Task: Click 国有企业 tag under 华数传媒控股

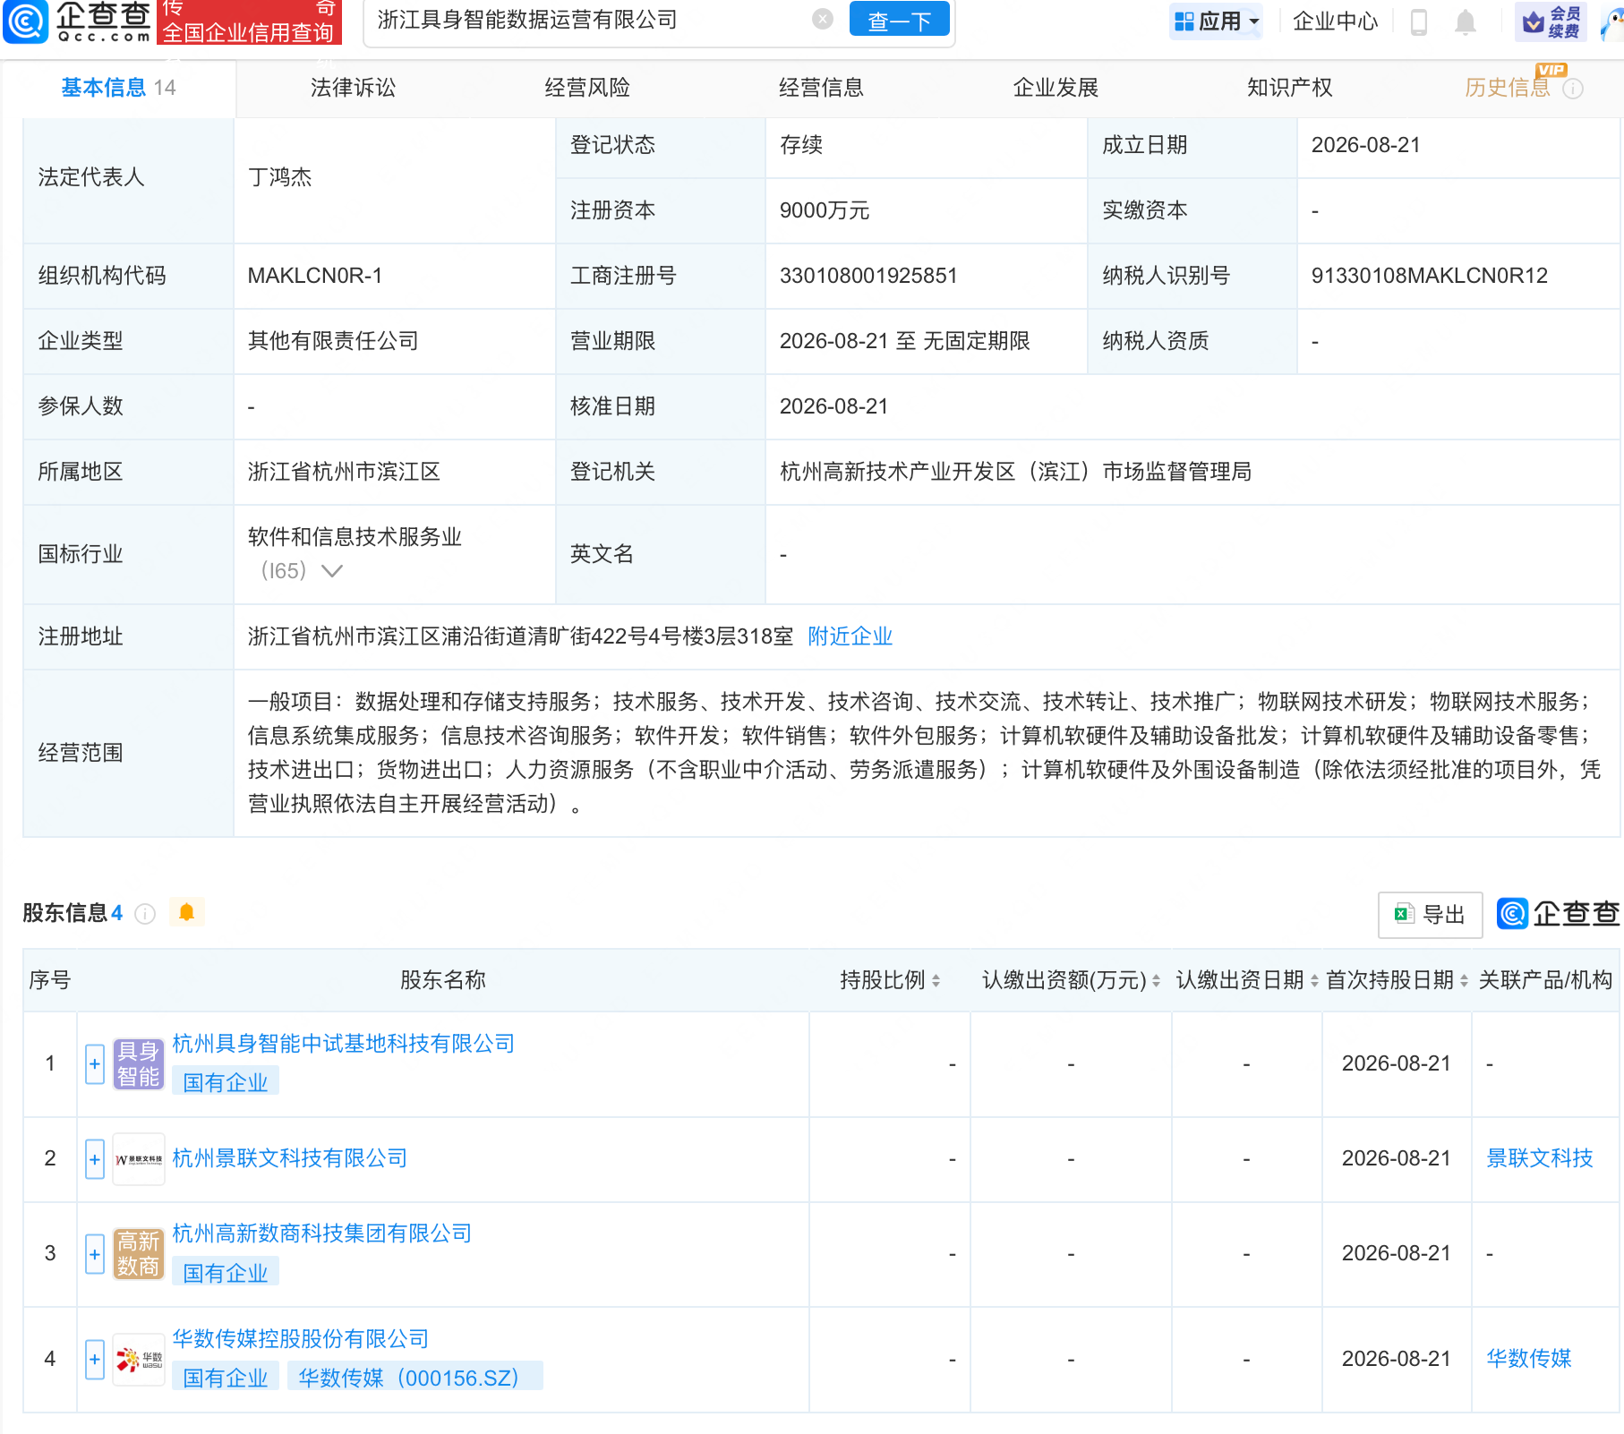Action: point(226,1378)
